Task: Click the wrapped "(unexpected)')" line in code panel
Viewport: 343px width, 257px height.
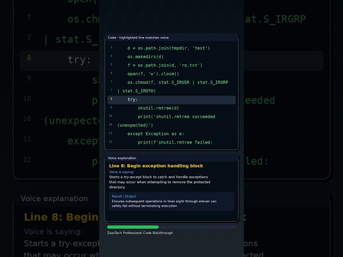Action: 135,125
